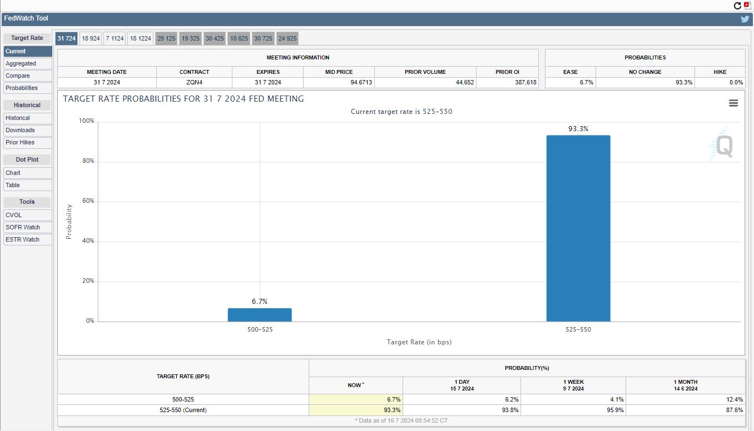754x431 pixels.
Task: Go to Downloads in sidebar
Action: [20, 131]
